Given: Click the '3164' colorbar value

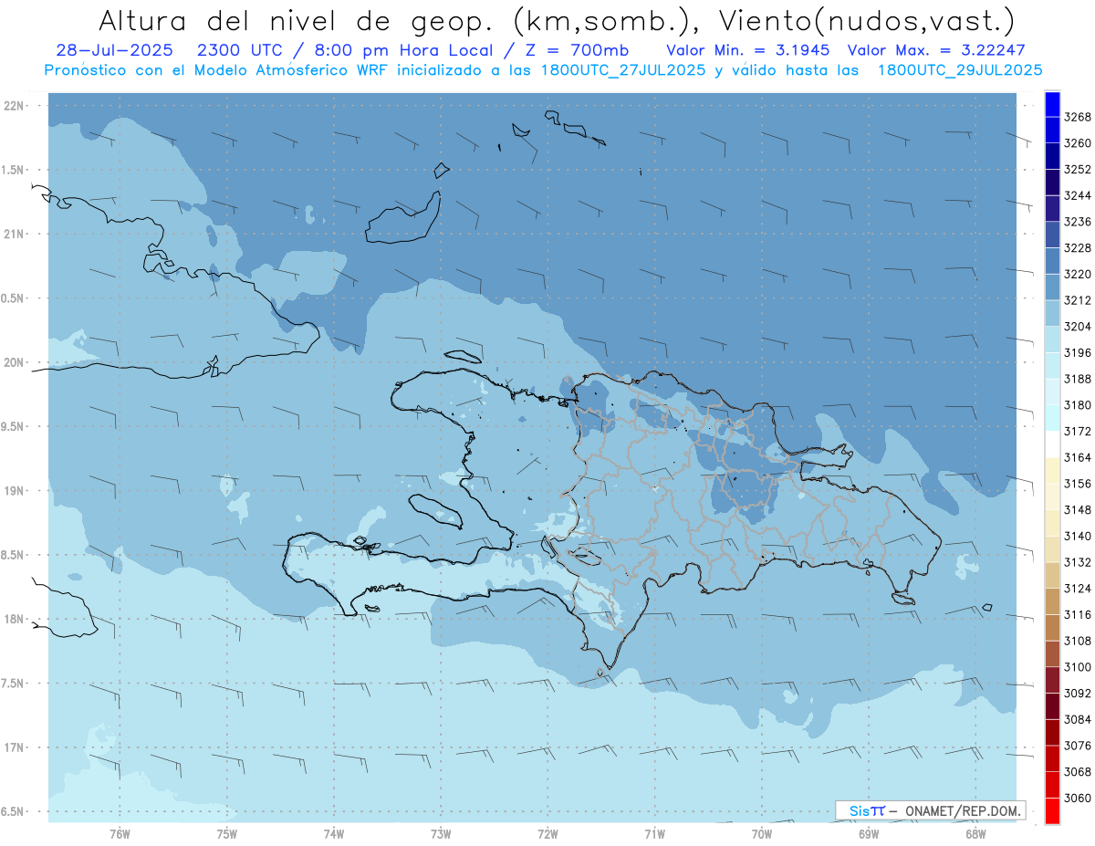Looking at the screenshot, I should (x=1077, y=457).
